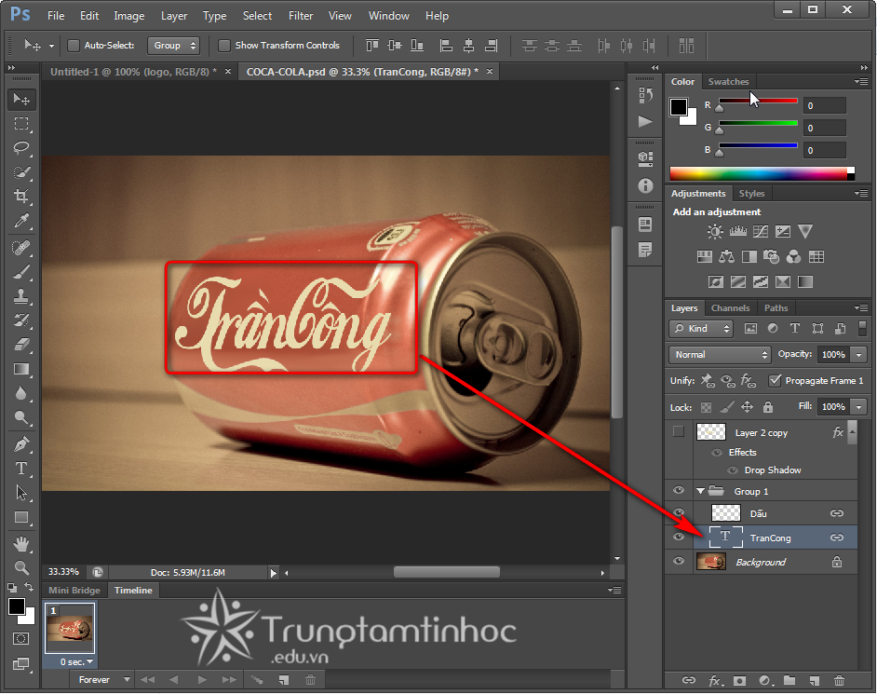Create a new group folder in Layers
Screen dimensions: 877x694
(x=789, y=681)
